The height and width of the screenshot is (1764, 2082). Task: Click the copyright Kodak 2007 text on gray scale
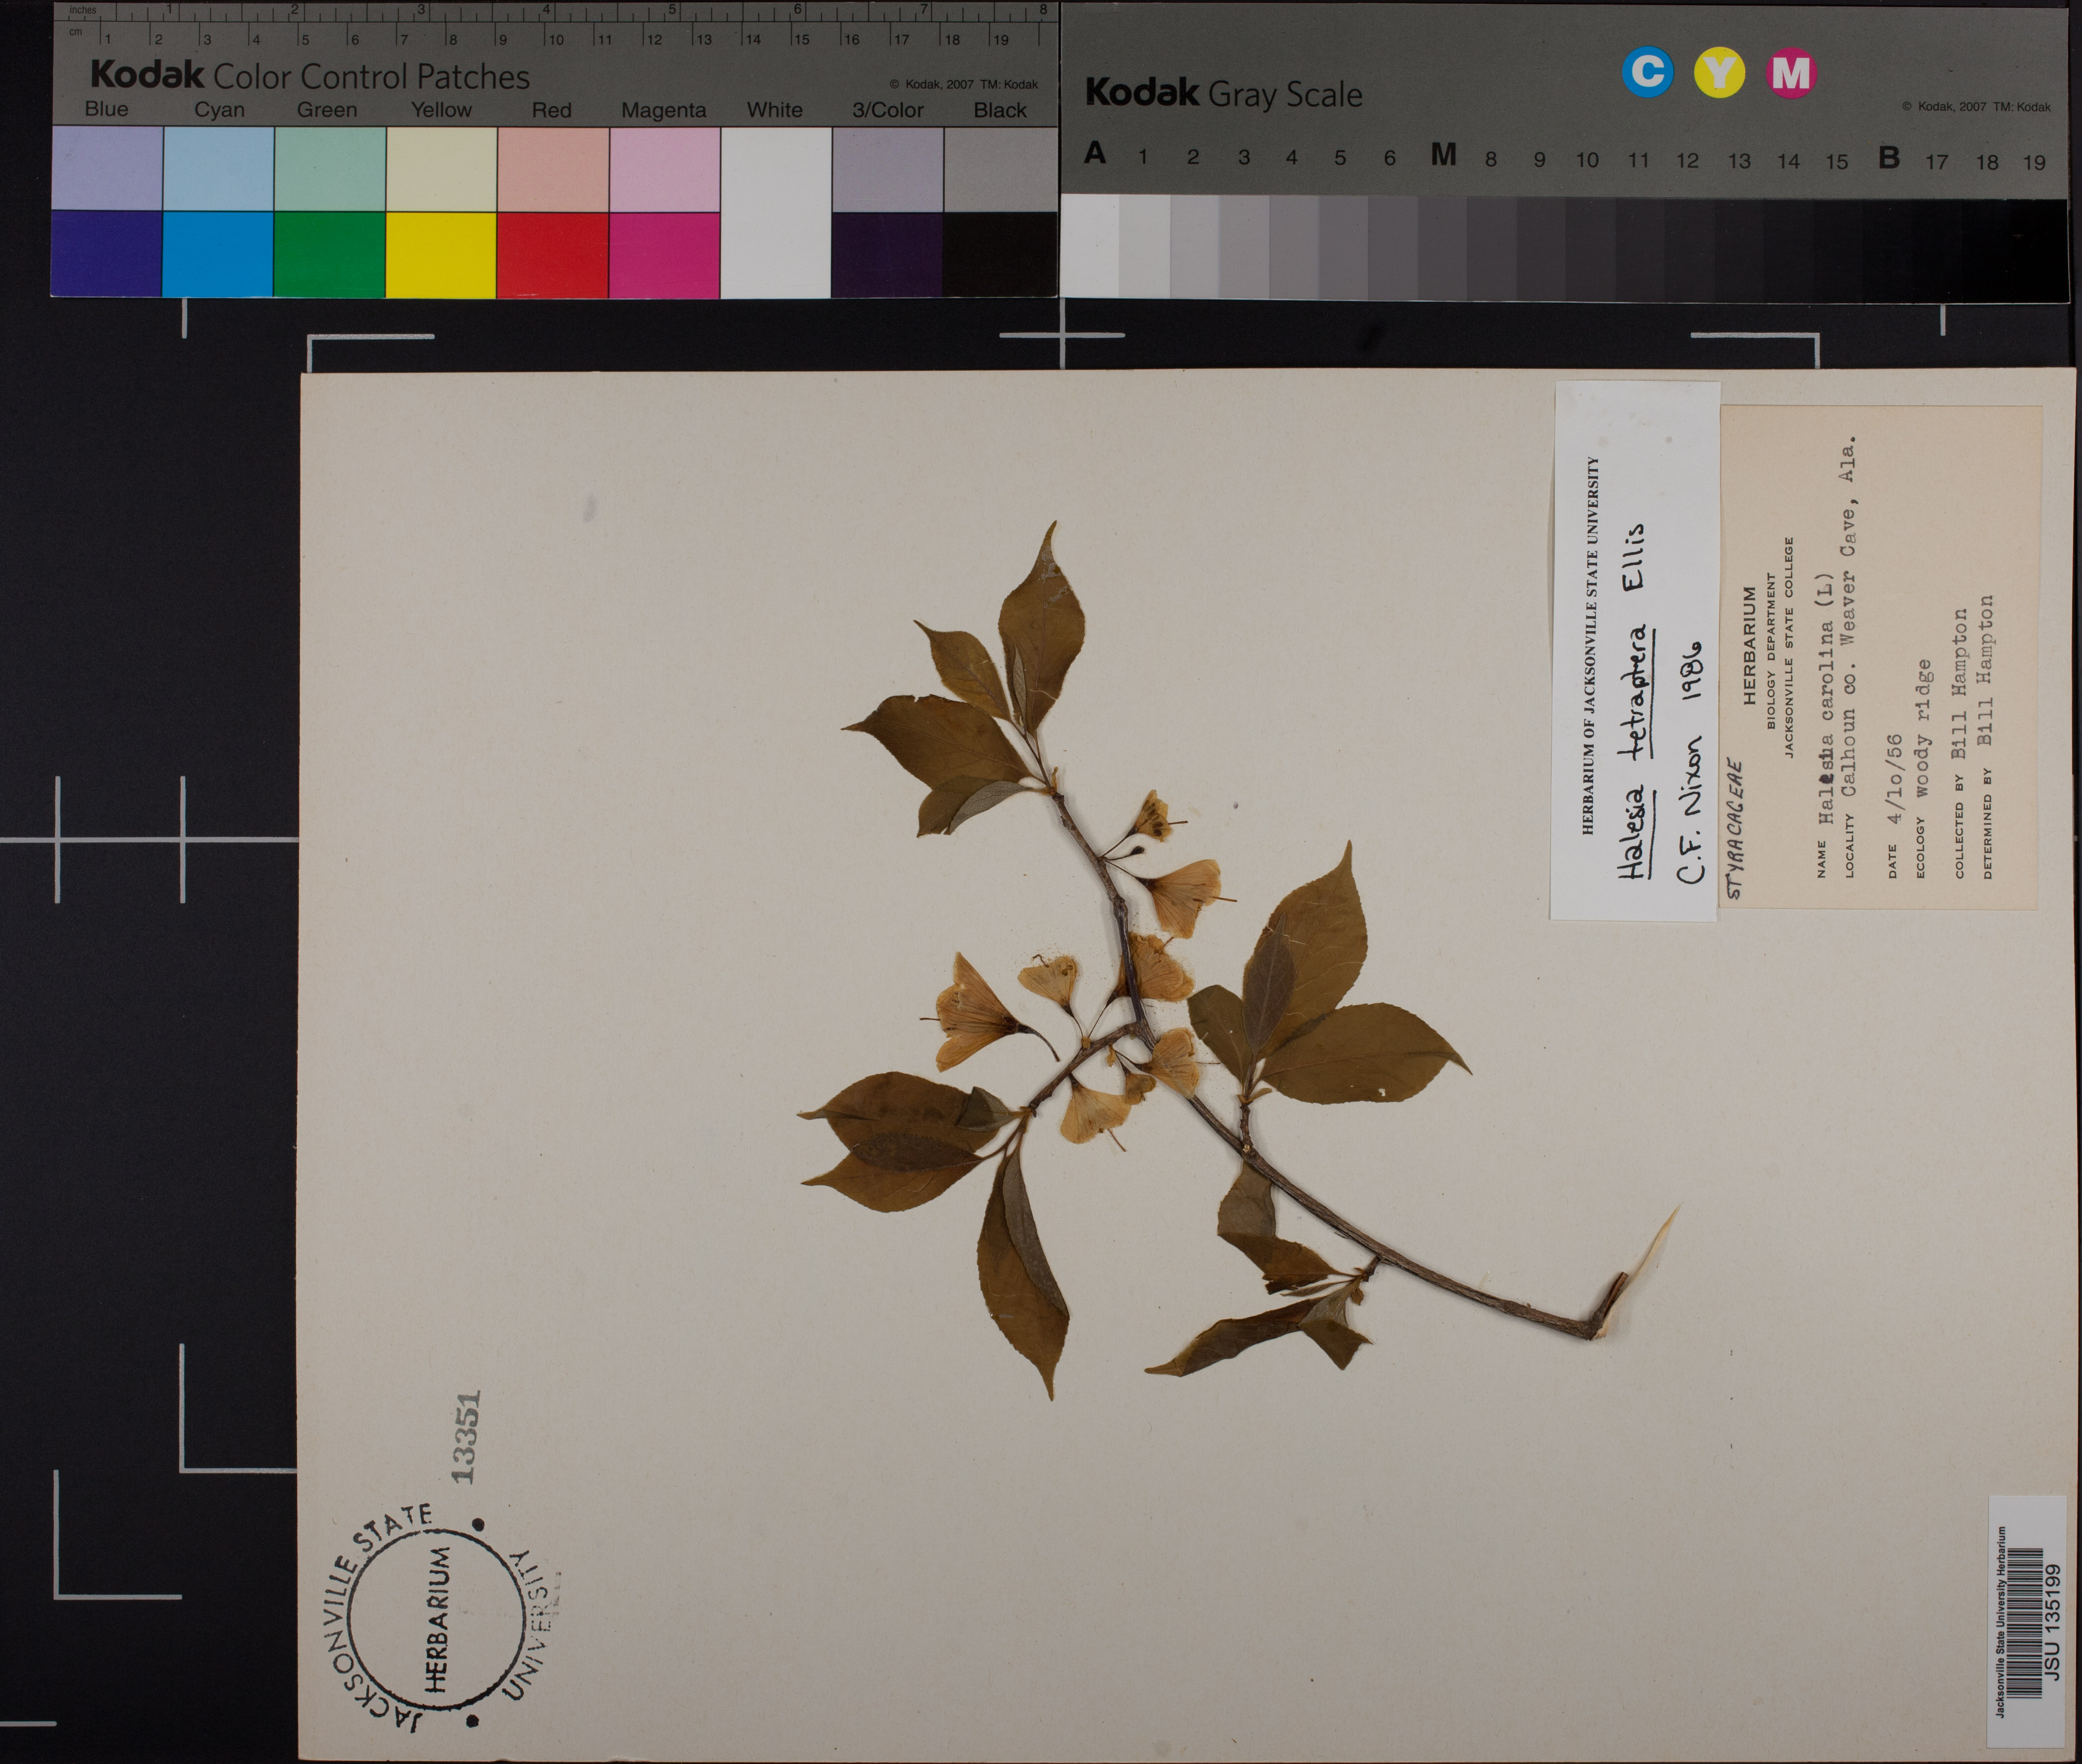1975,106
